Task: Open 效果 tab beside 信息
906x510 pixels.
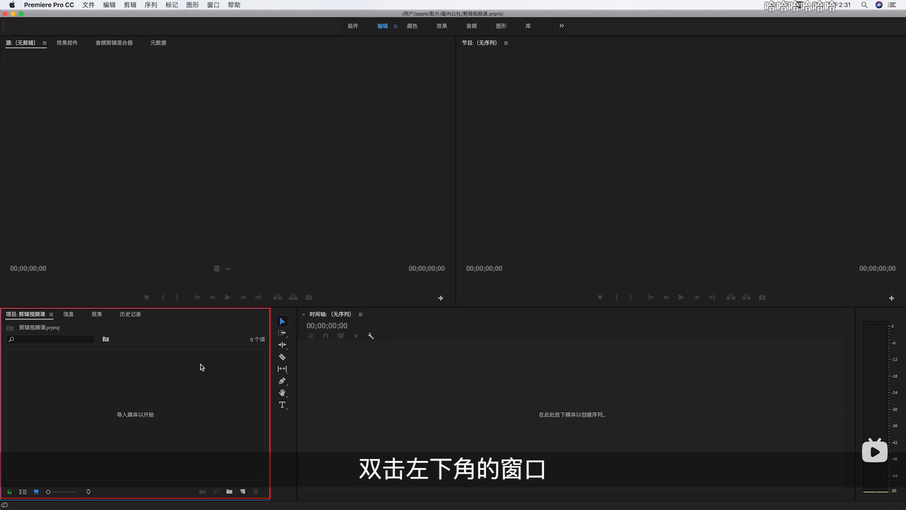Action: (97, 314)
